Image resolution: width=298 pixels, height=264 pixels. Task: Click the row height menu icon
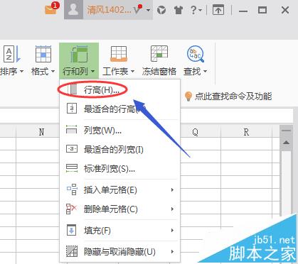(x=72, y=89)
